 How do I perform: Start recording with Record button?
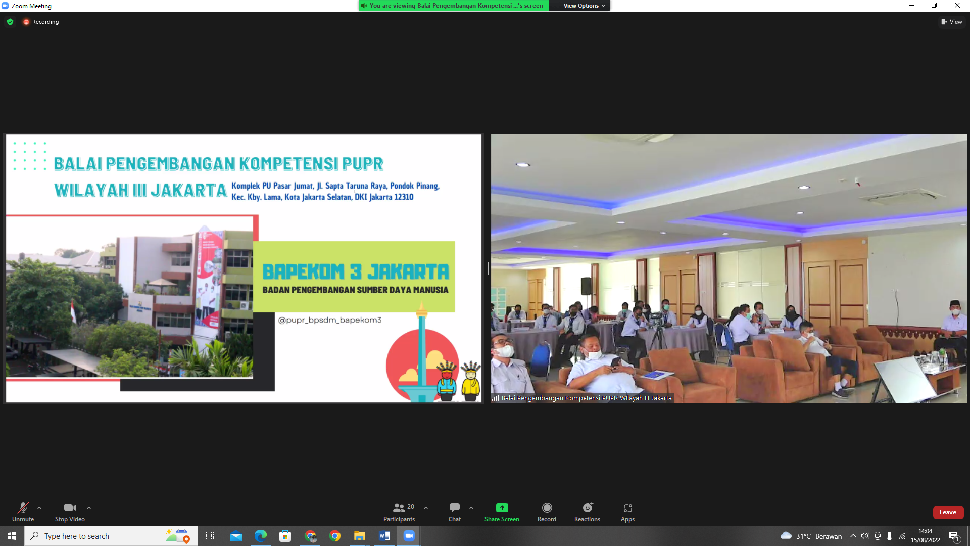point(547,512)
